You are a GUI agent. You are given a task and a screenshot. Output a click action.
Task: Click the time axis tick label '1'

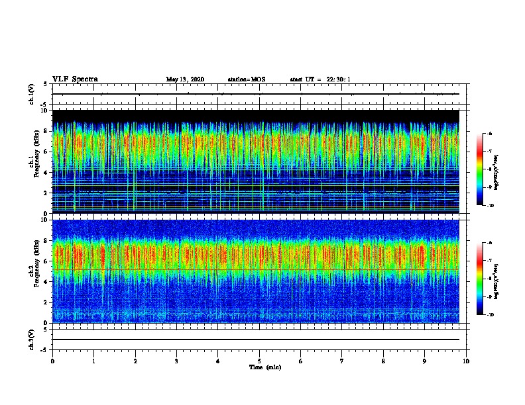(94, 361)
